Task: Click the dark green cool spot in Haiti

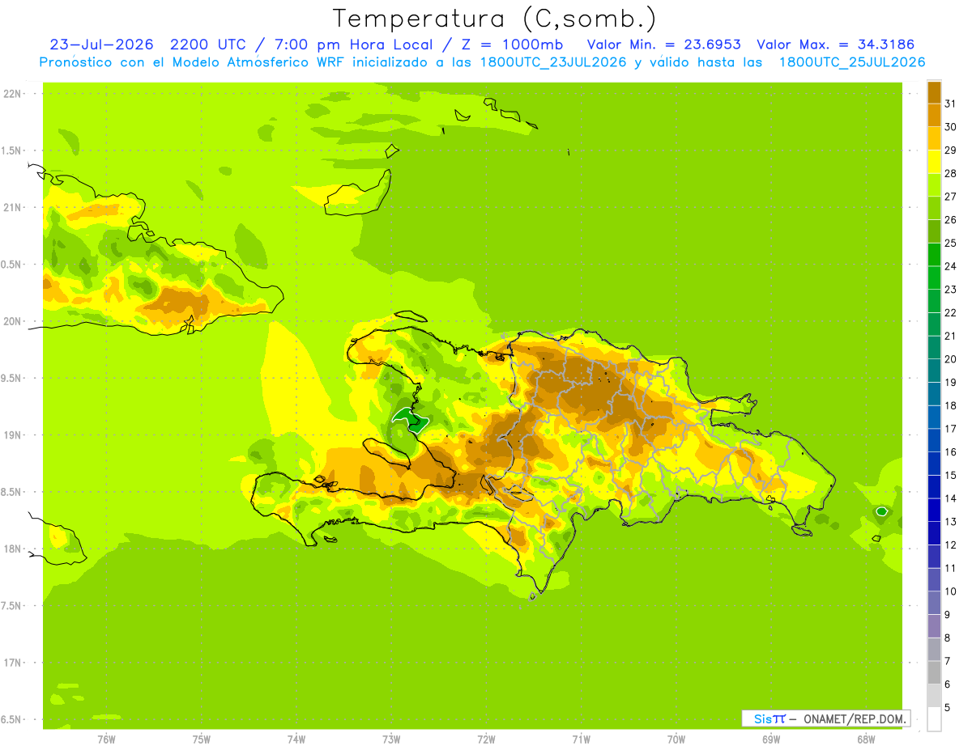Action: click(411, 420)
